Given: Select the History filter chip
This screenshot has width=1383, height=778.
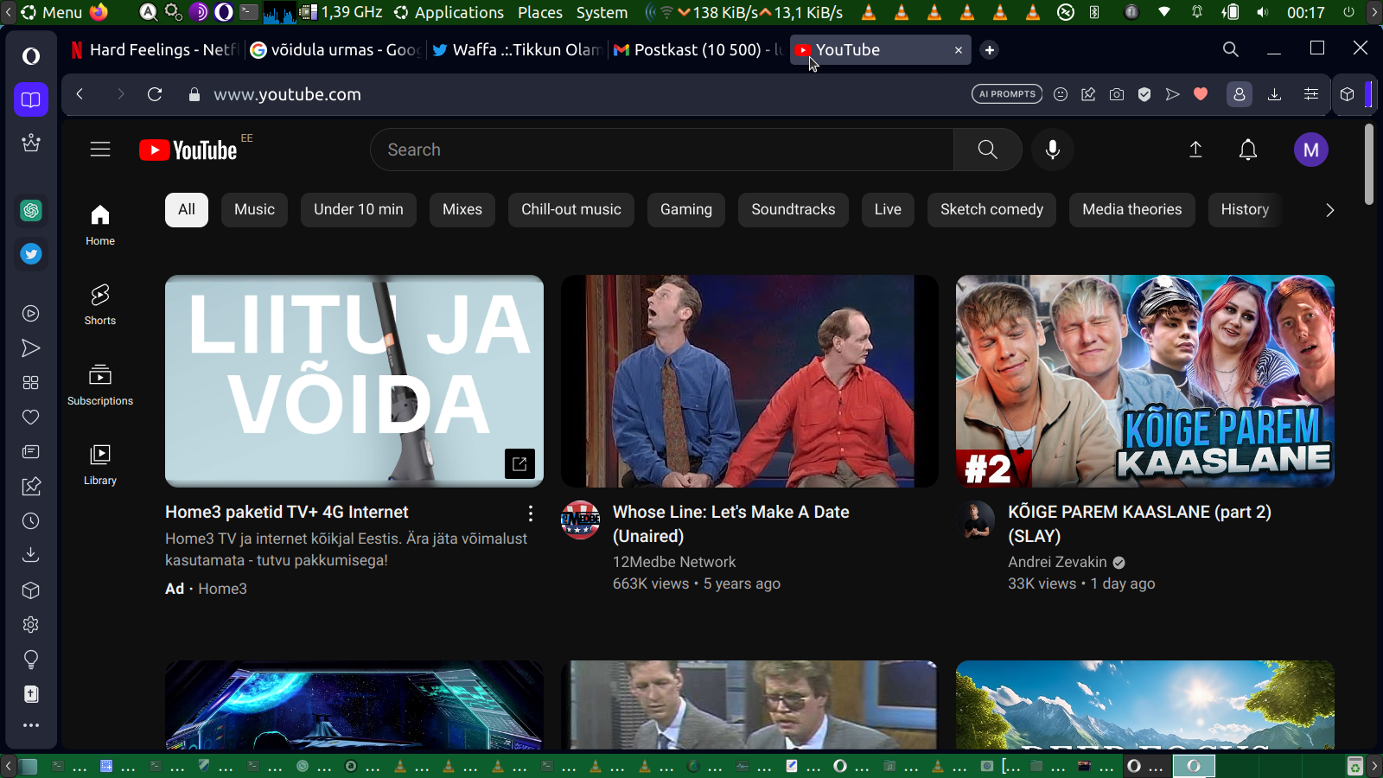Looking at the screenshot, I should (x=1245, y=210).
